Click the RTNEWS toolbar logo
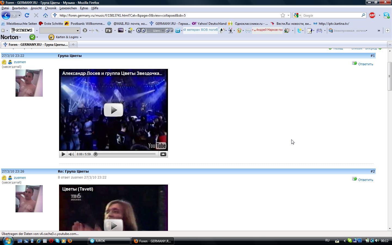Image resolution: width=392 pixels, height=245 pixels. 22,30
